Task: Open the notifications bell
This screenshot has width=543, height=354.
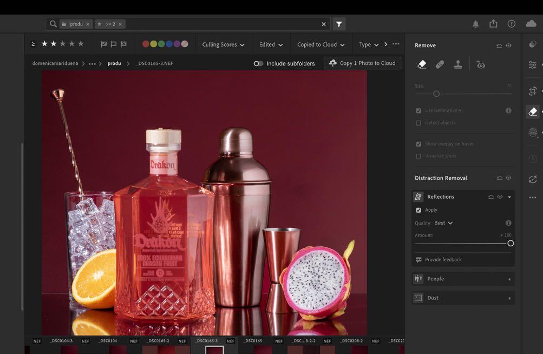Action: coord(475,24)
